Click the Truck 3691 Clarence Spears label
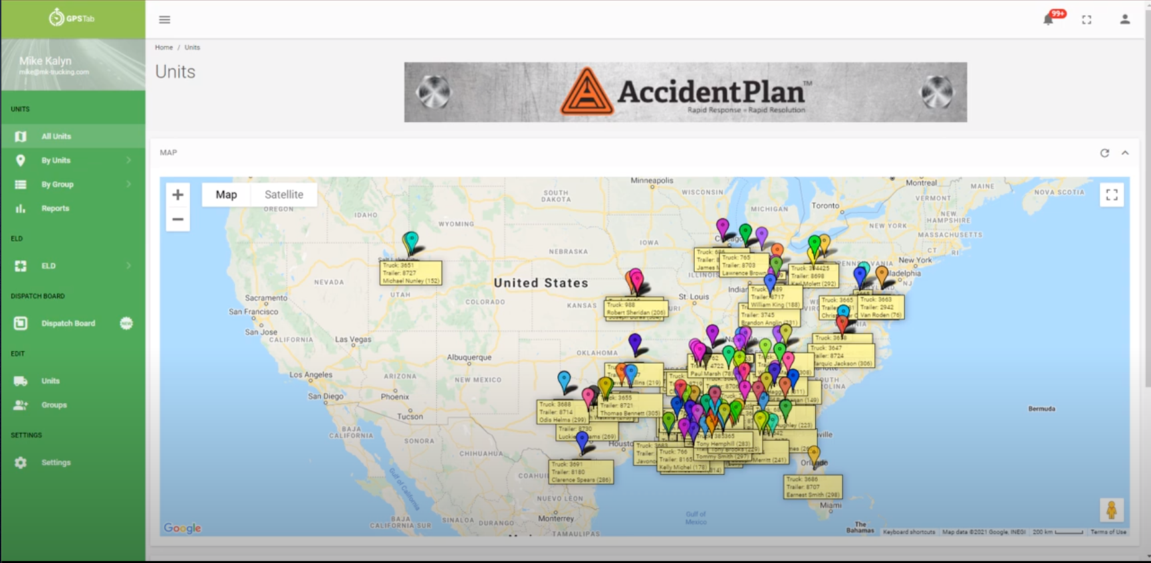This screenshot has width=1151, height=563. pos(581,472)
